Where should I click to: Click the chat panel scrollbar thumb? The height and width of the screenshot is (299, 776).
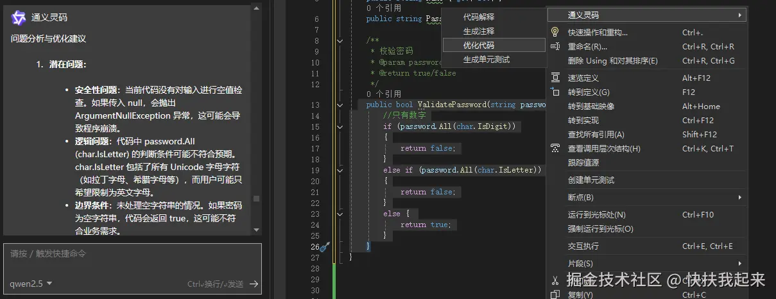tap(257, 198)
